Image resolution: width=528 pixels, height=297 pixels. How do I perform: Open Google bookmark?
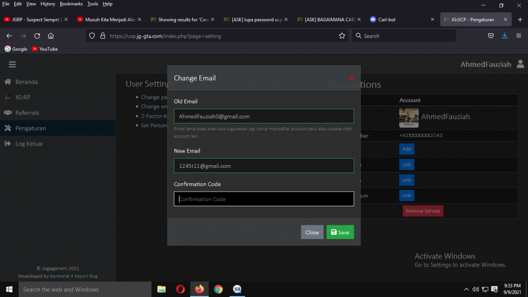(x=16, y=49)
